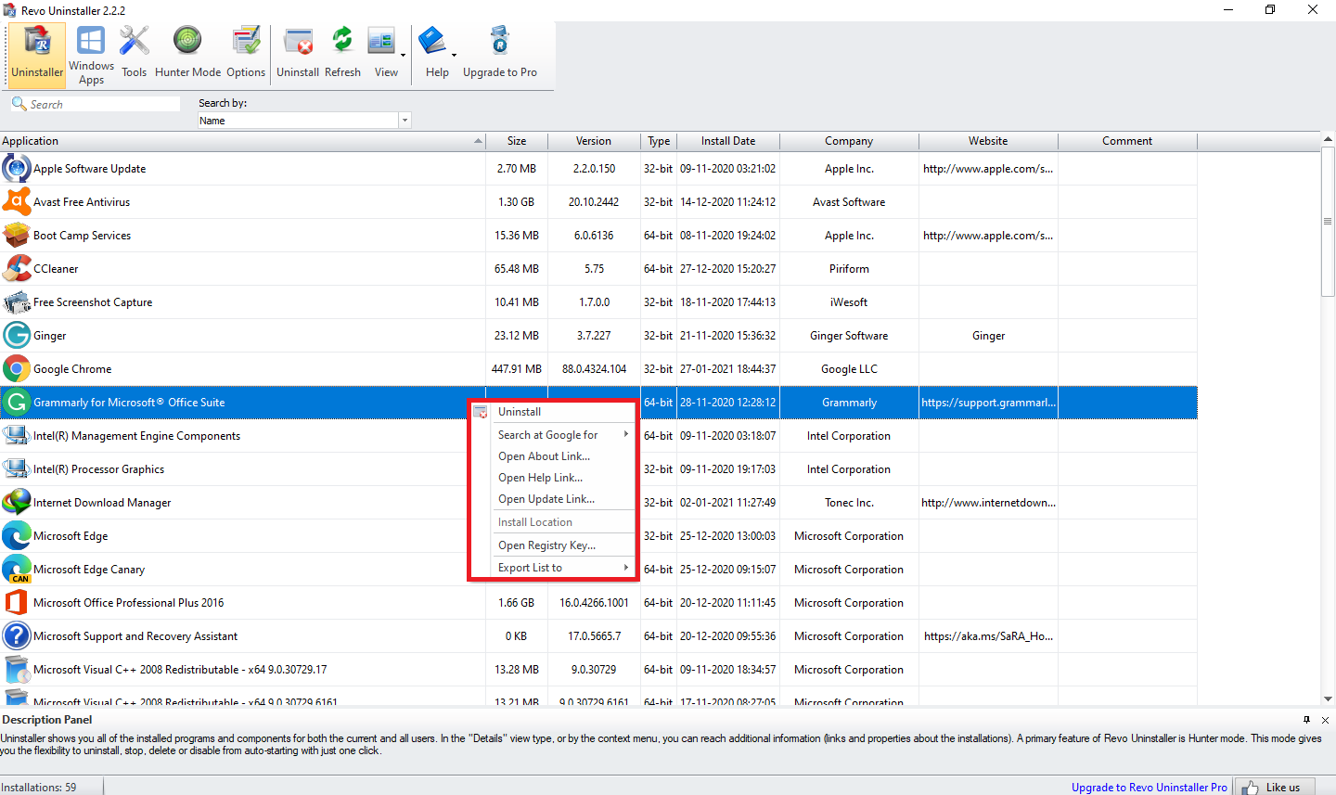Click the Upgrade to Pro icon

[x=500, y=54]
